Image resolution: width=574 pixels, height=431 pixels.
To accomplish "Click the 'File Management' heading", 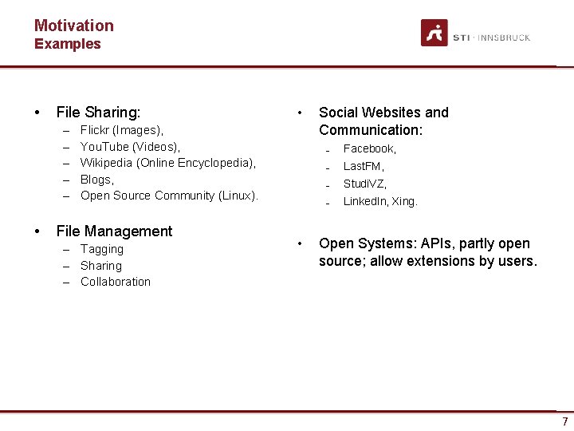I will click(x=114, y=231).
